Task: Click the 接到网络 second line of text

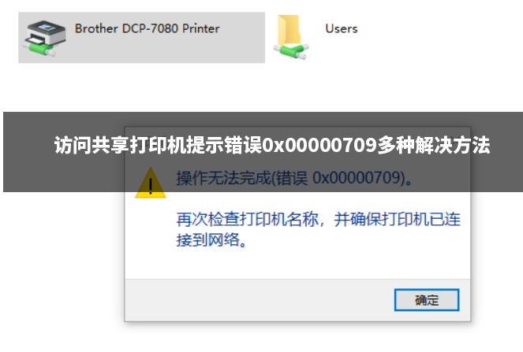Action: (x=211, y=239)
